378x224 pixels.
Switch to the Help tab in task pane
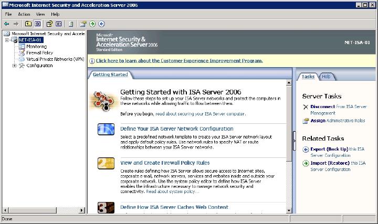tap(326, 77)
